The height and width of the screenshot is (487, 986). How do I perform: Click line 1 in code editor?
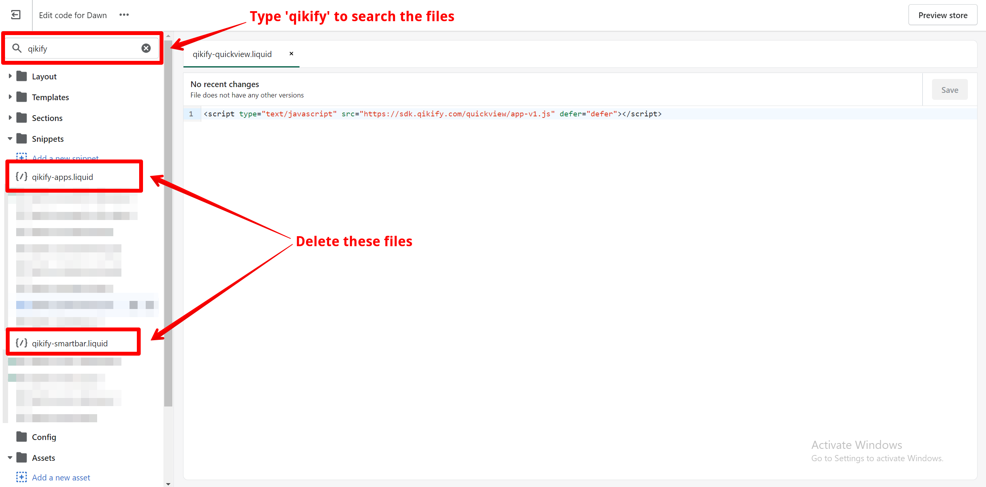[x=432, y=114]
